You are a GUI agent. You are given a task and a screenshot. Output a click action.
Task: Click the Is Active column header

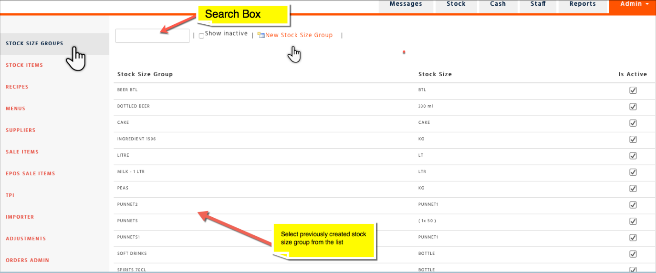point(633,74)
